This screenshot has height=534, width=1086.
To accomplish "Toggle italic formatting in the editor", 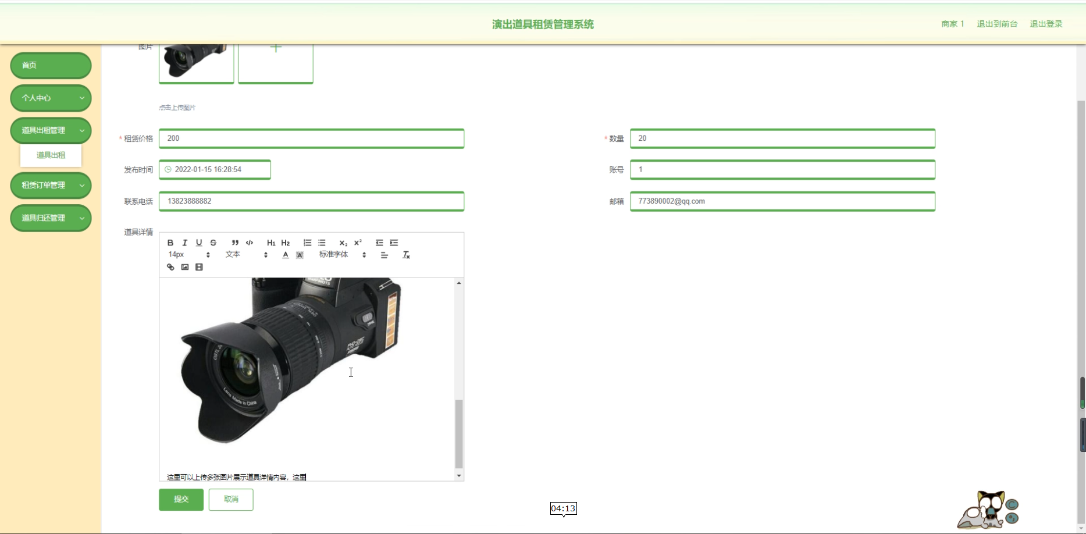I will (x=185, y=243).
